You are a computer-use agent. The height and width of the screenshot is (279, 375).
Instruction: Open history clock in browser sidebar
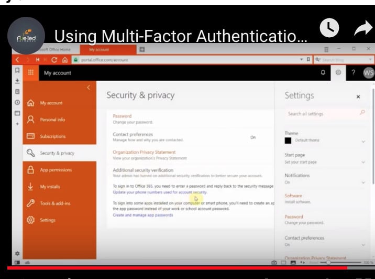click(17, 102)
